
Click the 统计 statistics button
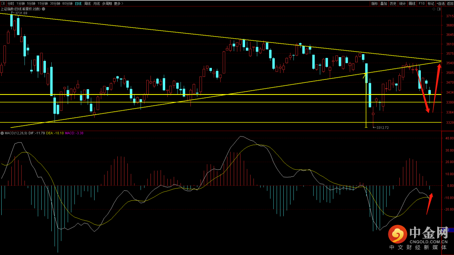tap(402, 3)
